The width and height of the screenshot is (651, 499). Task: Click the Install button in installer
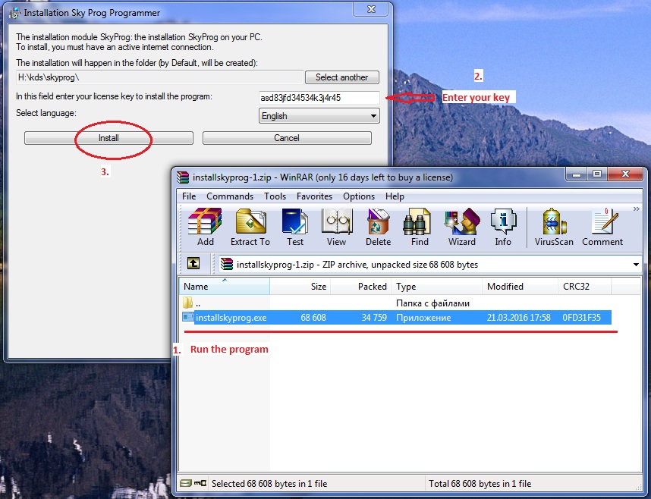[108, 138]
